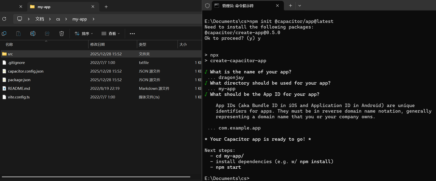Click the .gitignore file icon

tap(4, 63)
